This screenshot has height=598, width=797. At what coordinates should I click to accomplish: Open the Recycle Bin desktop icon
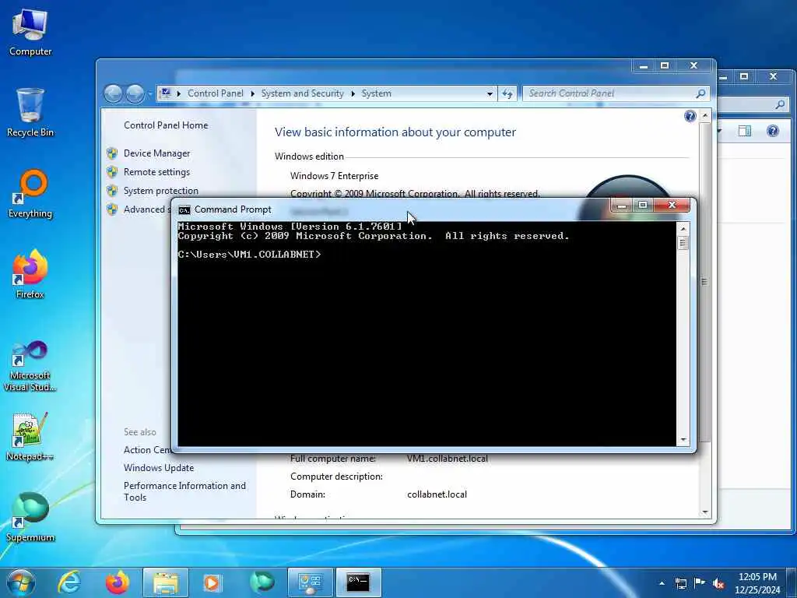click(x=30, y=112)
